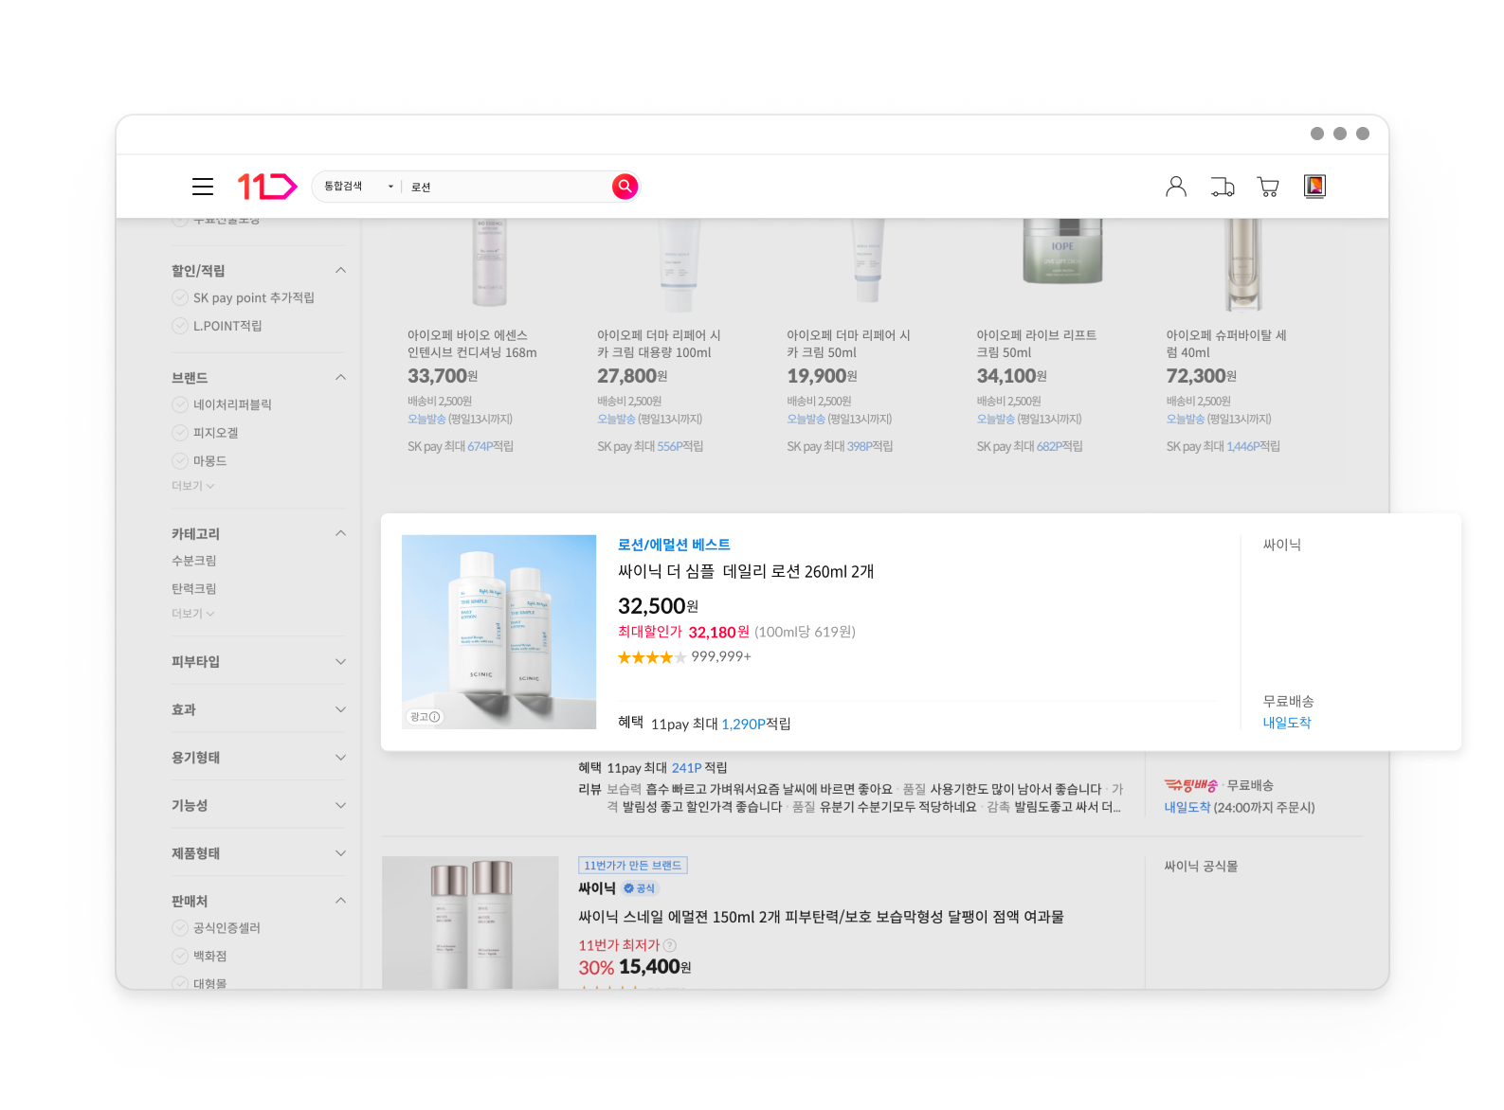
Task: Click the search input containing 로션
Action: (x=507, y=187)
